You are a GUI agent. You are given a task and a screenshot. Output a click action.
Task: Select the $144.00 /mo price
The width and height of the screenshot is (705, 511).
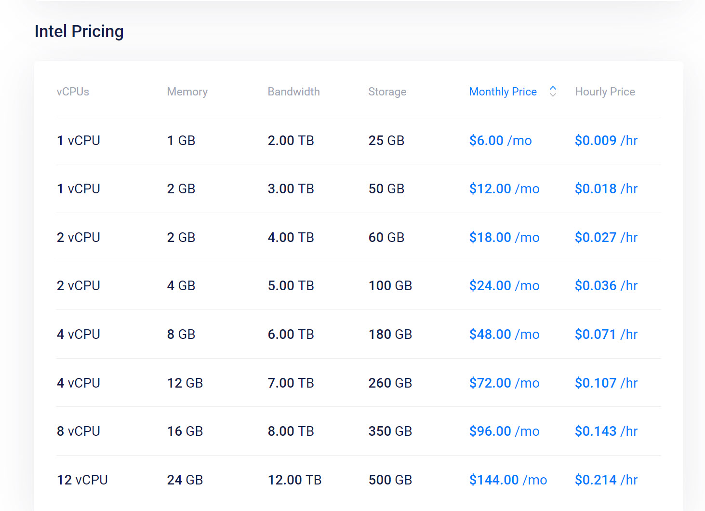click(508, 480)
